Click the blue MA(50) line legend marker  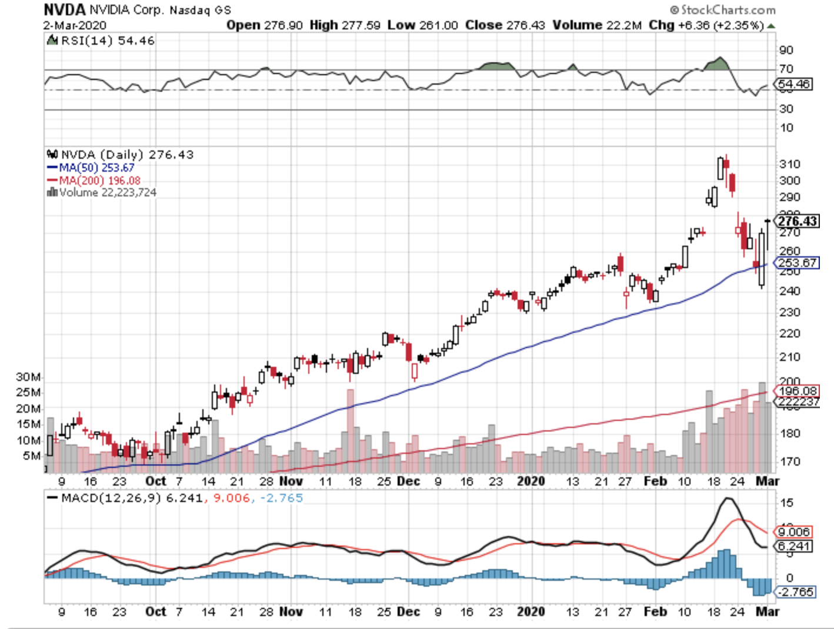(x=52, y=168)
